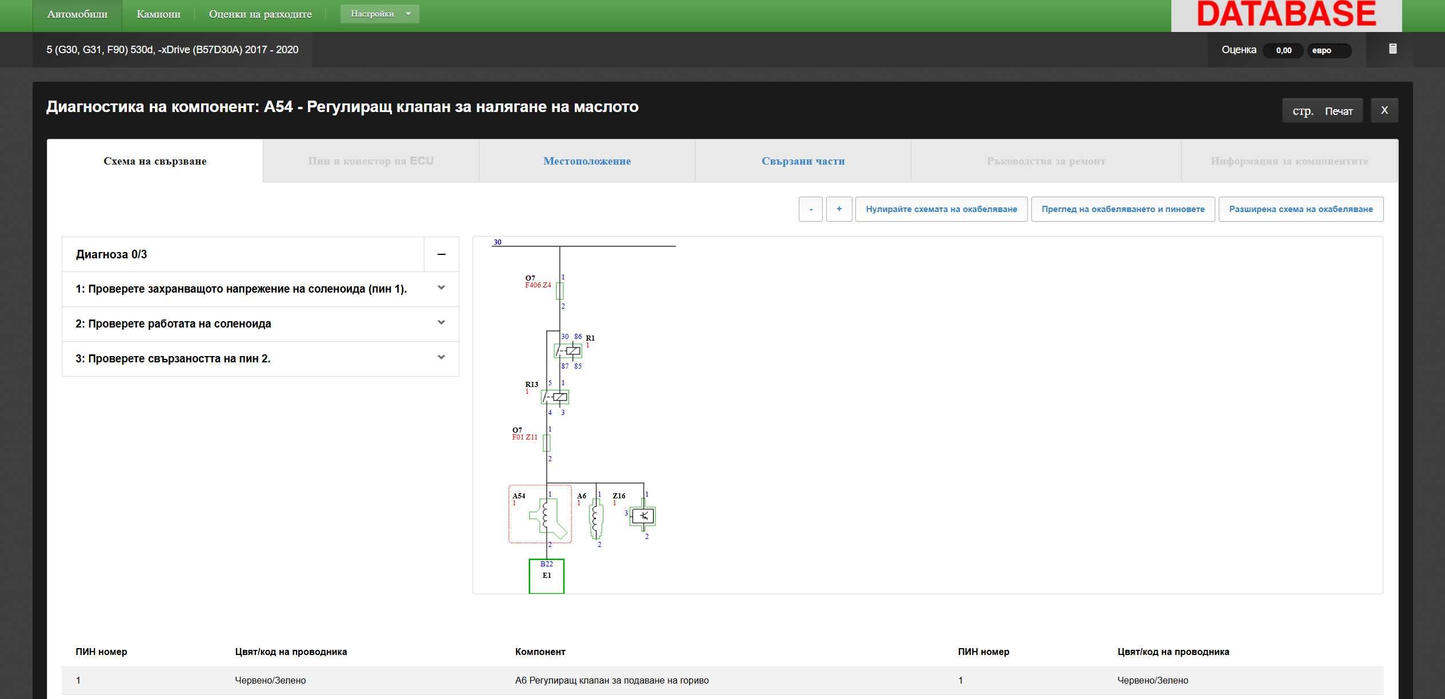Select the R1 relay symbol in diagram

(x=569, y=351)
